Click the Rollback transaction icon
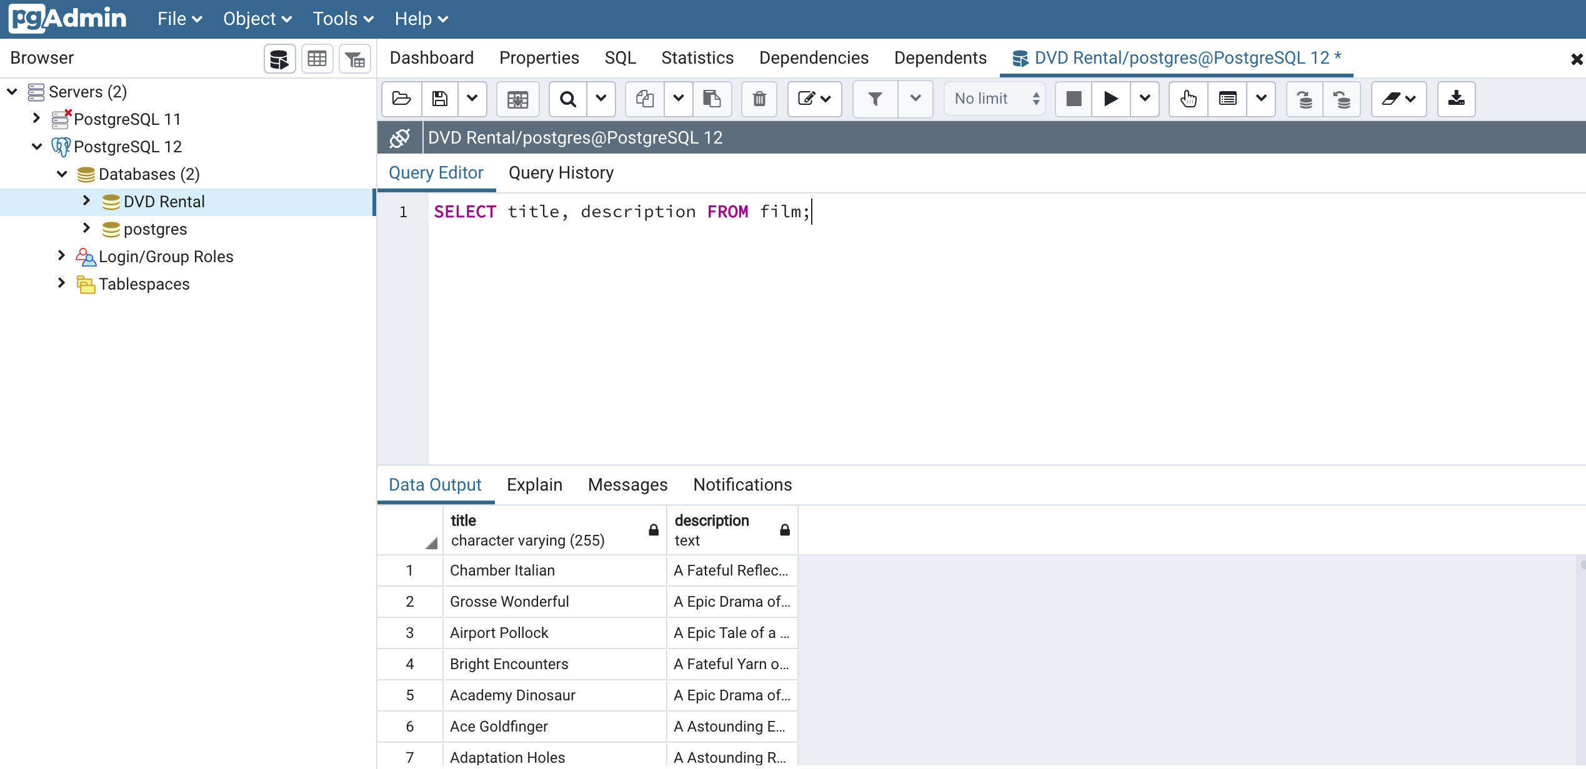 tap(1341, 99)
